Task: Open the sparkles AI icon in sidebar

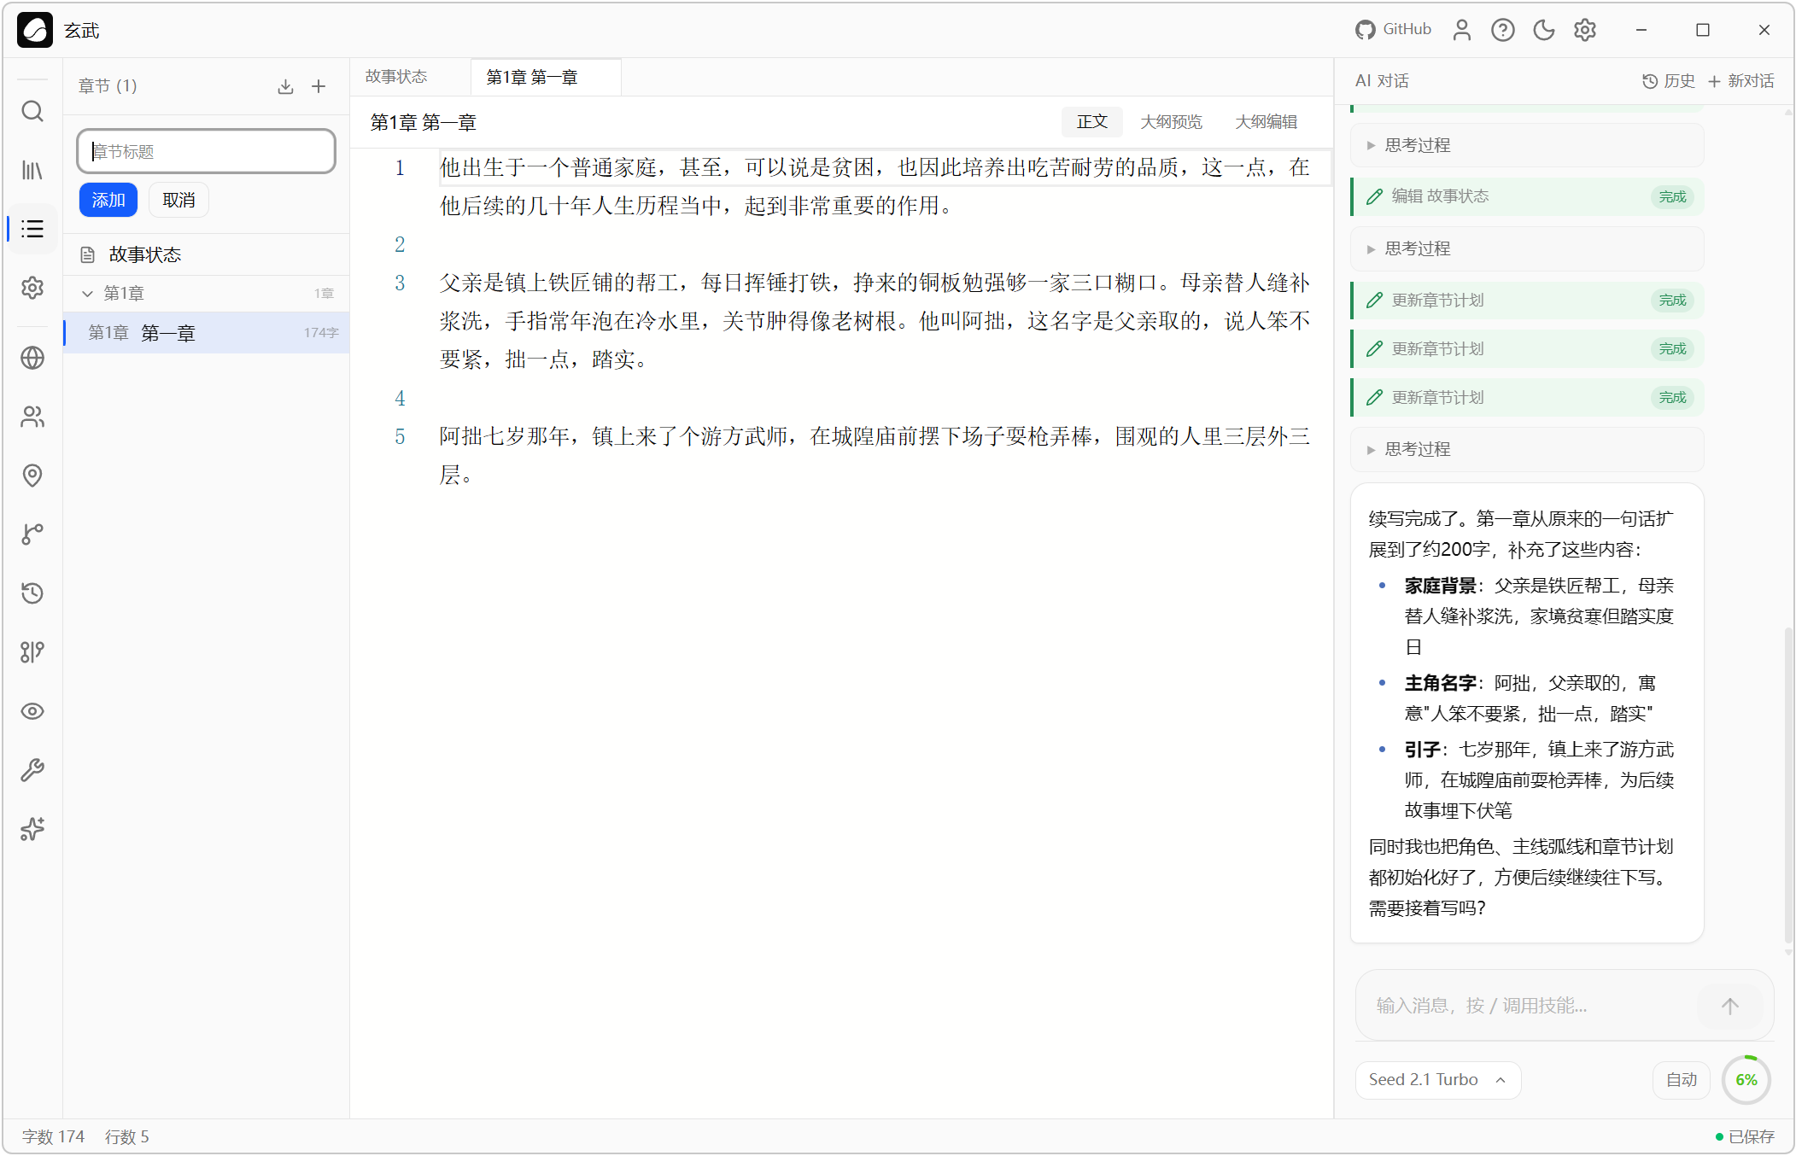Action: coord(32,829)
